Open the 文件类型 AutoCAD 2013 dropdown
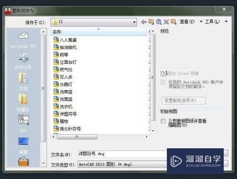 point(122,164)
